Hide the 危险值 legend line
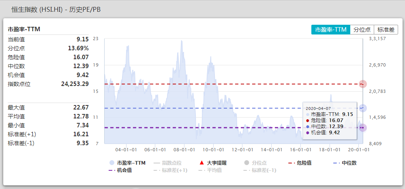Screen dimensions: 405x189 [300, 163]
